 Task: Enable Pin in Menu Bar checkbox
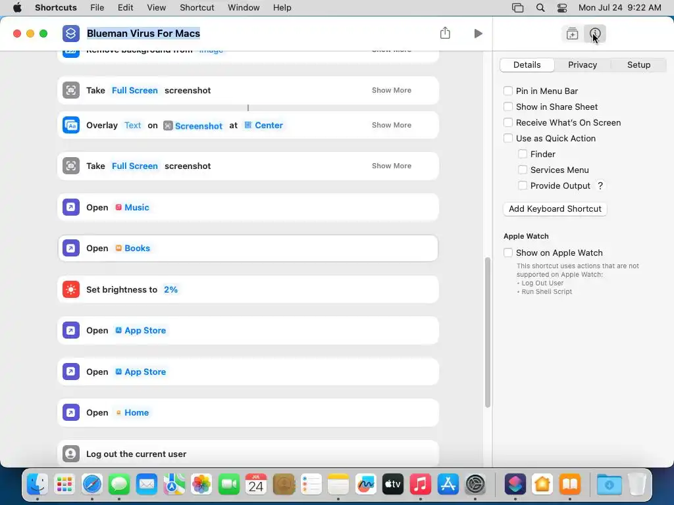(x=508, y=91)
